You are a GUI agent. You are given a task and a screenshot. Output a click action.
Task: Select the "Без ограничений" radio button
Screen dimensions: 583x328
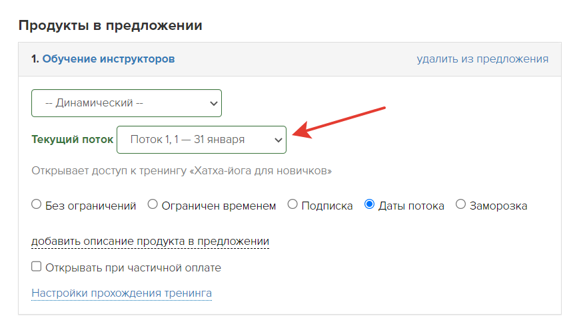tap(36, 204)
